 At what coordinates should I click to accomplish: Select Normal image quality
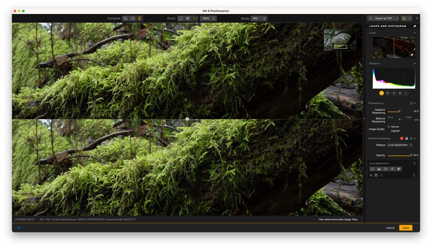coord(389,127)
